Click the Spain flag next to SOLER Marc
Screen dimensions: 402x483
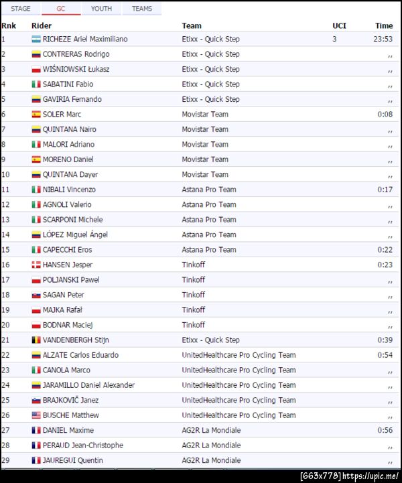tap(36, 115)
